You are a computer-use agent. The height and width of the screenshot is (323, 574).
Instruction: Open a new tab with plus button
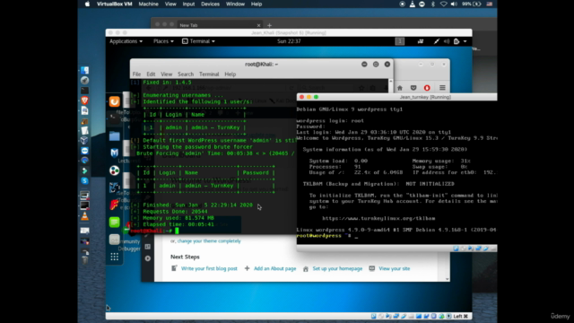click(269, 25)
